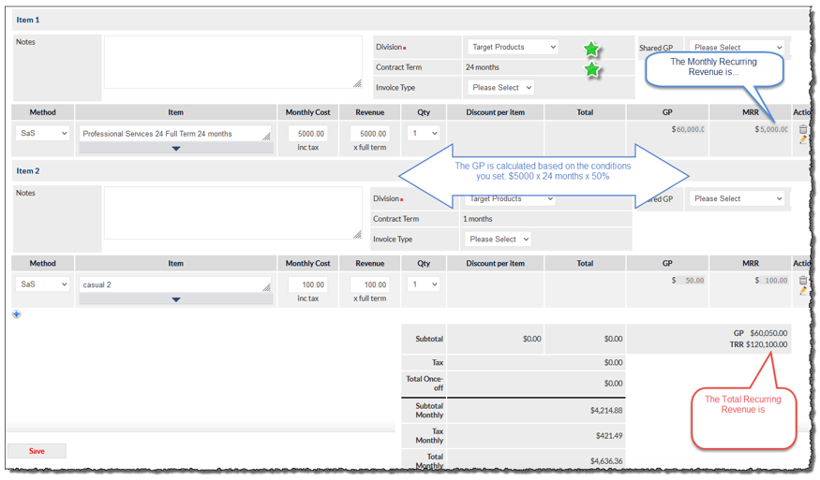The image size is (820, 480).
Task: Click Revenue field showing 100.00
Action: 370,284
